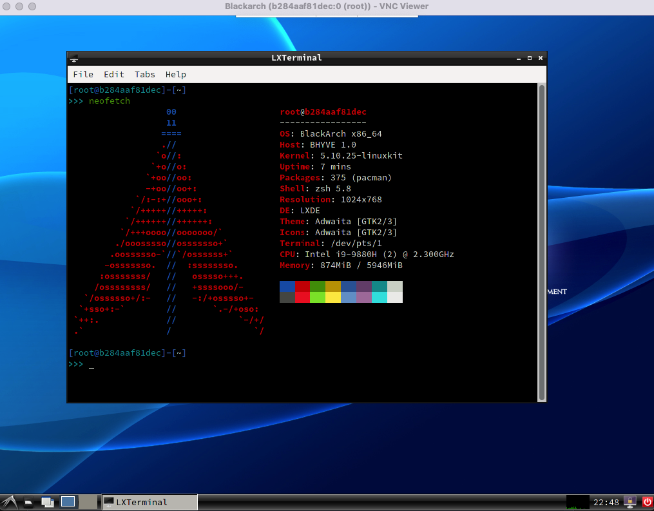The image size is (654, 511).
Task: Click the Icons: Adwaita line
Action: [x=338, y=233]
